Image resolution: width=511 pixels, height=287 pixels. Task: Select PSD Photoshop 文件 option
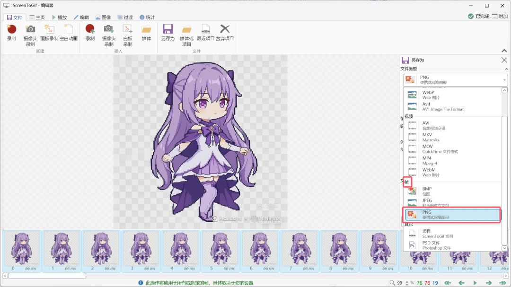coord(452,245)
